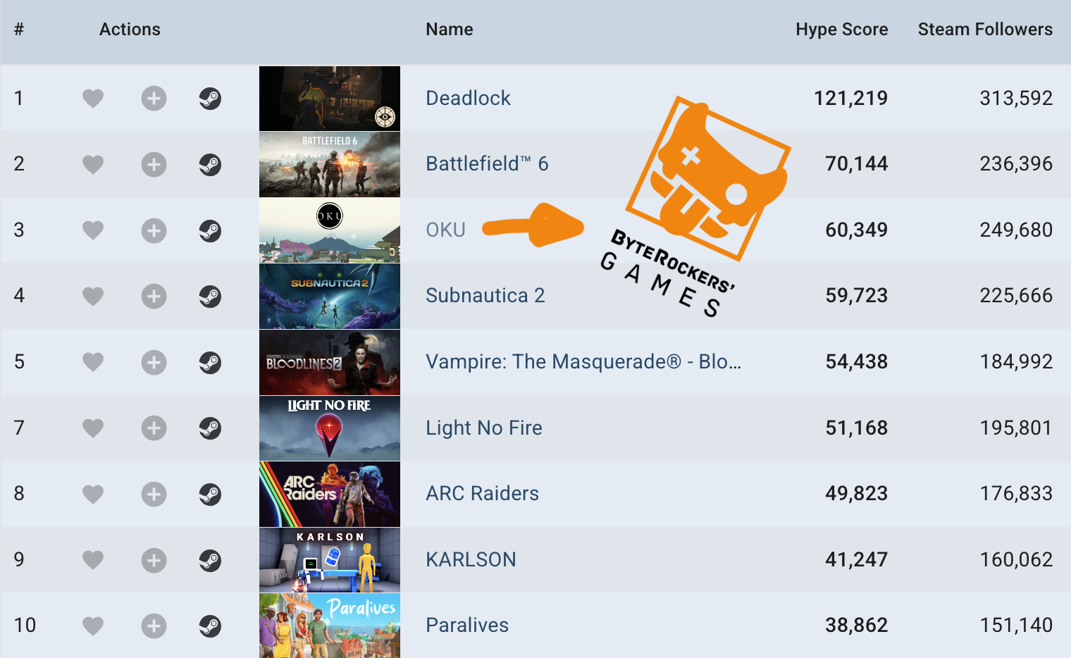Viewport: 1071px width, 658px height.
Task: Open Steam icon for Light No Fire
Action: (210, 428)
